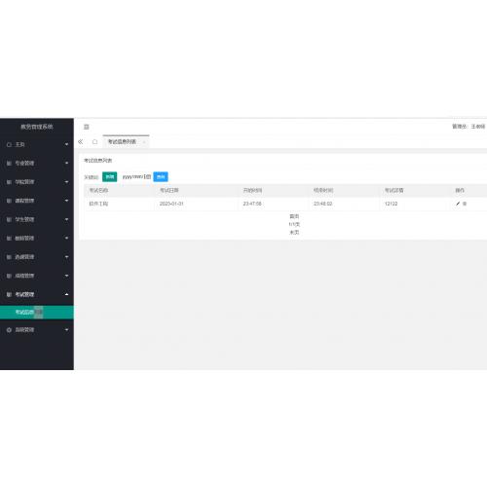The height and width of the screenshot is (487, 487).
Task: Click the green search button
Action: tap(110, 177)
